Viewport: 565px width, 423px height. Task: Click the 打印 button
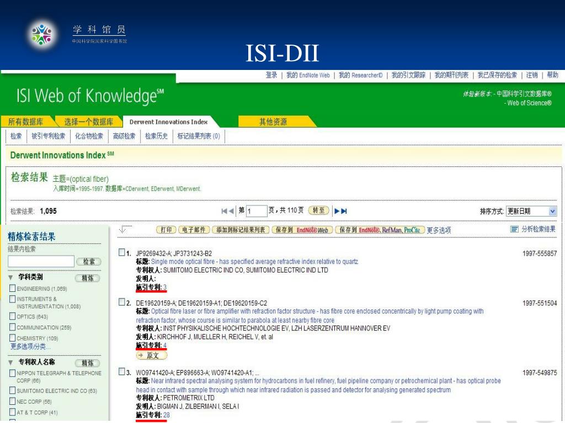click(166, 230)
